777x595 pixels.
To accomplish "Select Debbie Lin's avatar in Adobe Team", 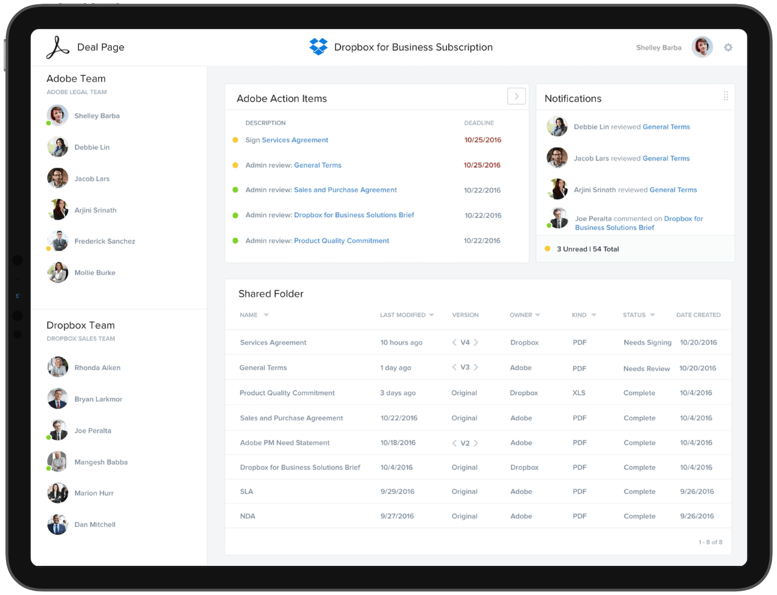I will 57,147.
